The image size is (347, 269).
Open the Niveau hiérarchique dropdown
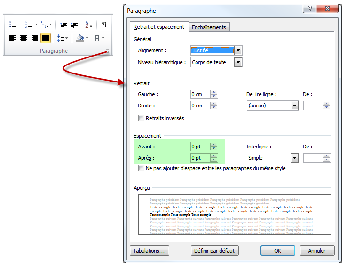(238, 62)
